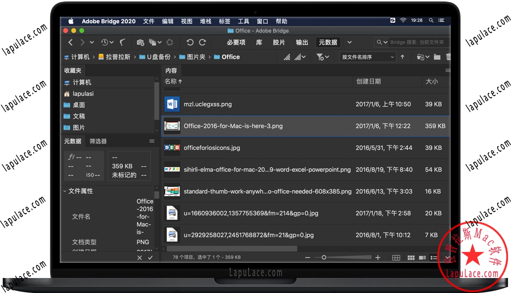Adjust the thumbnail size slider
The image size is (511, 293).
tap(324, 257)
